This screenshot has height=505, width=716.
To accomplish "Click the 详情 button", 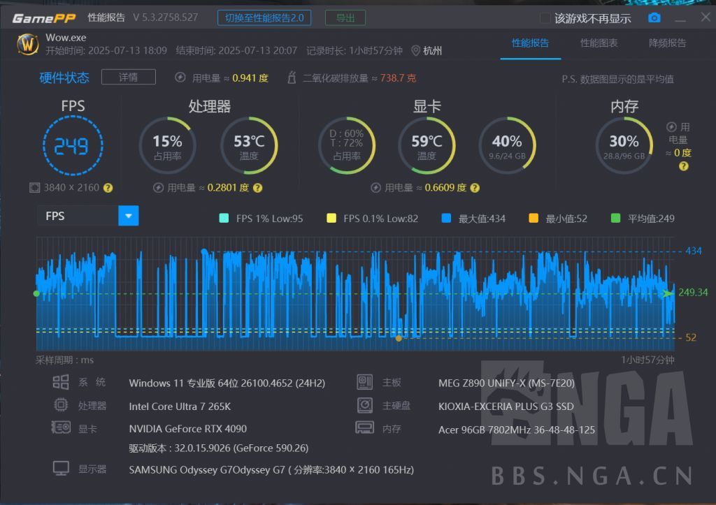I will tap(128, 78).
